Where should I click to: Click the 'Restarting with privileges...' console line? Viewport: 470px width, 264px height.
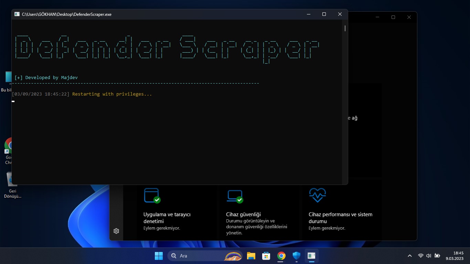112,94
